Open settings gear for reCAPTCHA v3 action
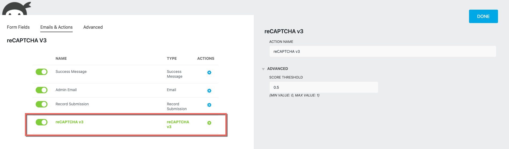509x149 pixels. coord(209,123)
